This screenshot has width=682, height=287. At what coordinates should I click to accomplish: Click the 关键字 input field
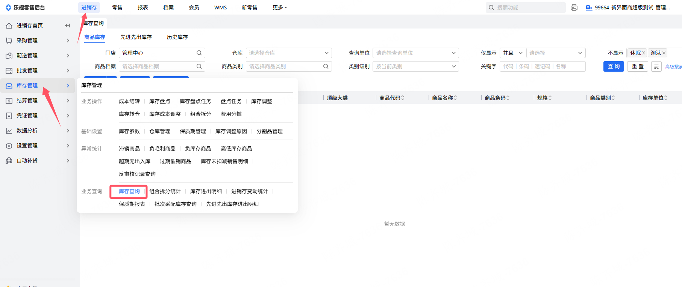click(x=542, y=66)
